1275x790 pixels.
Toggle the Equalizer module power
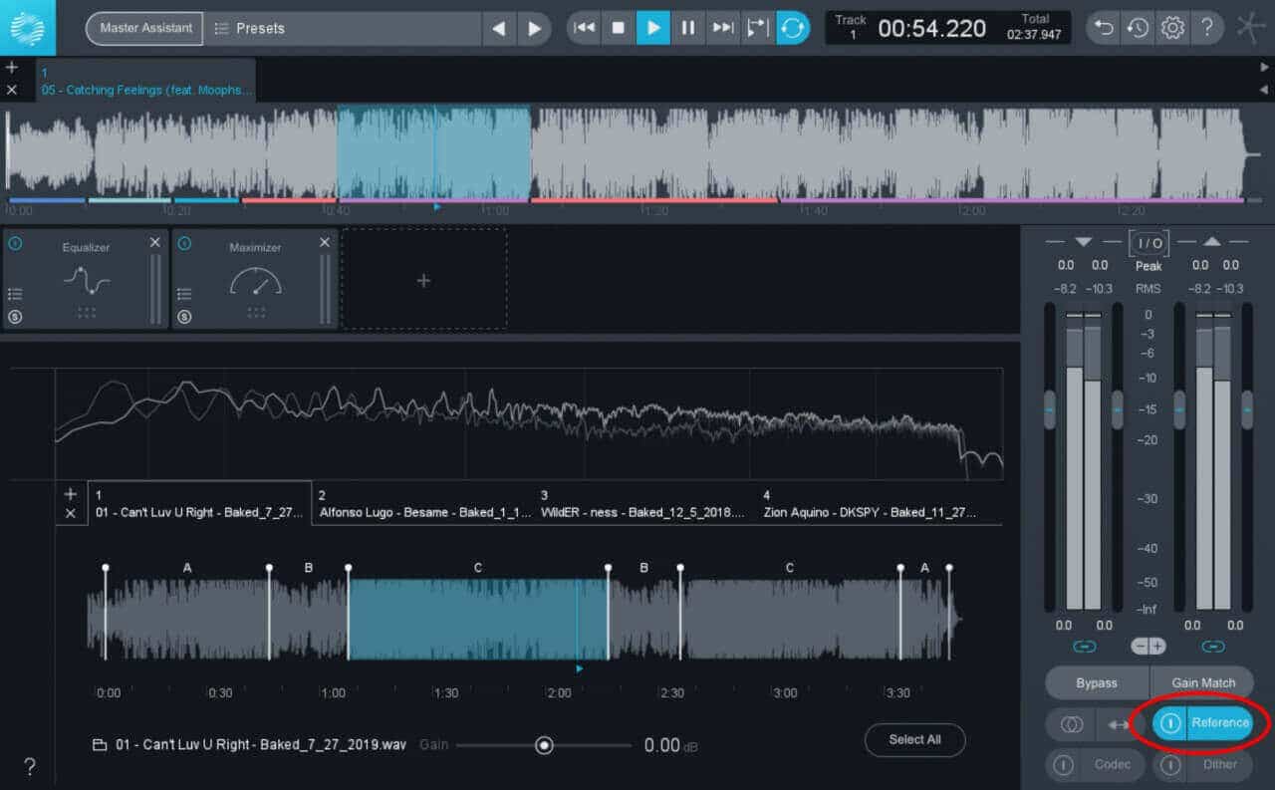pyautogui.click(x=15, y=243)
